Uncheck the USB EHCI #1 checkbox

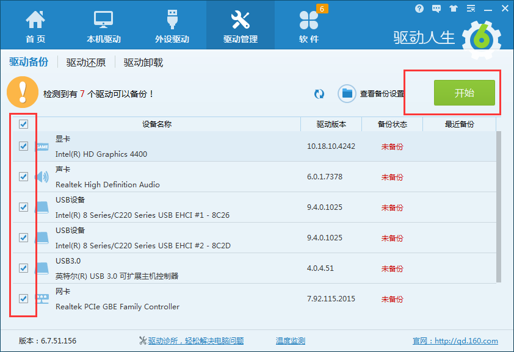[x=23, y=207]
